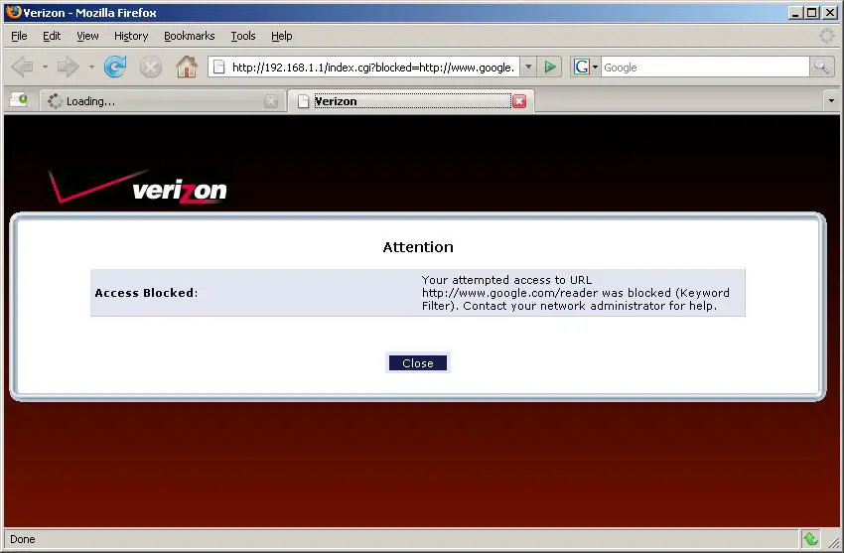This screenshot has width=844, height=553.
Task: Open the Forward history dropdown arrow
Action: [x=91, y=68]
